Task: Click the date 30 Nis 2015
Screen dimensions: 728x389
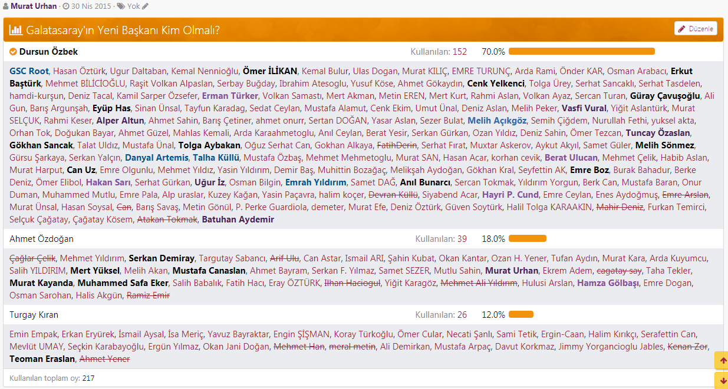Action: click(91, 6)
